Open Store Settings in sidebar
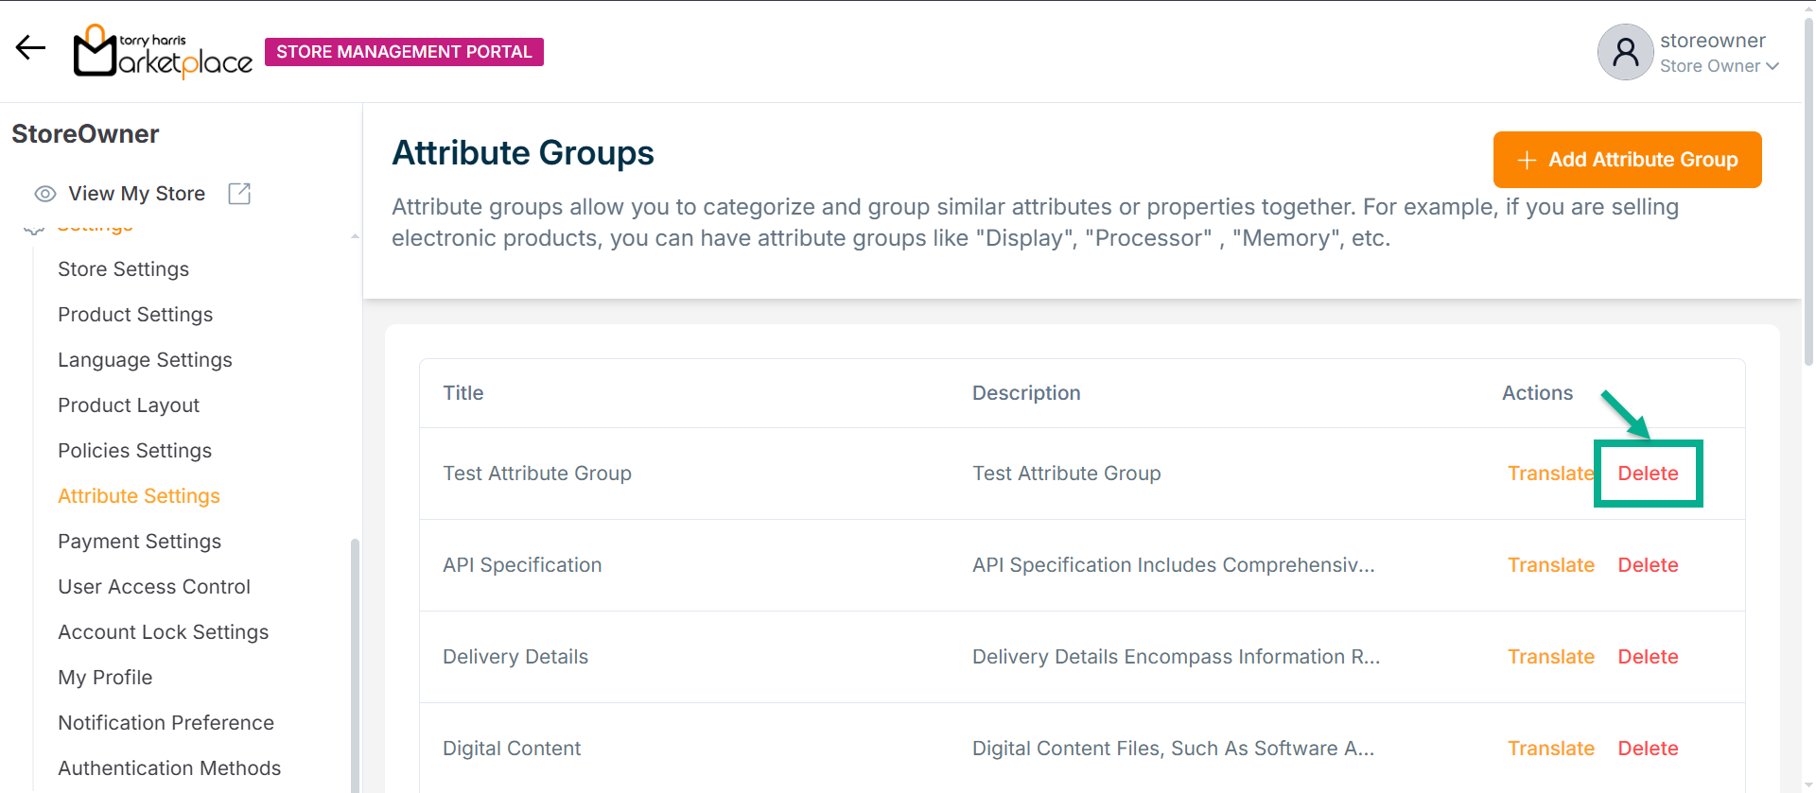The width and height of the screenshot is (1816, 793). (123, 269)
